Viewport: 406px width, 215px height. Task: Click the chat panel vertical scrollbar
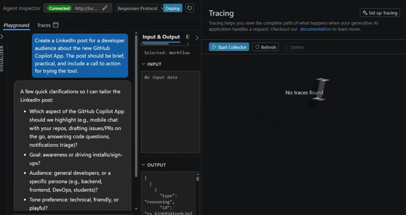click(x=136, y=106)
